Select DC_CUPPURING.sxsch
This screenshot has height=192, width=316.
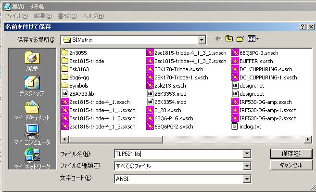262,69
